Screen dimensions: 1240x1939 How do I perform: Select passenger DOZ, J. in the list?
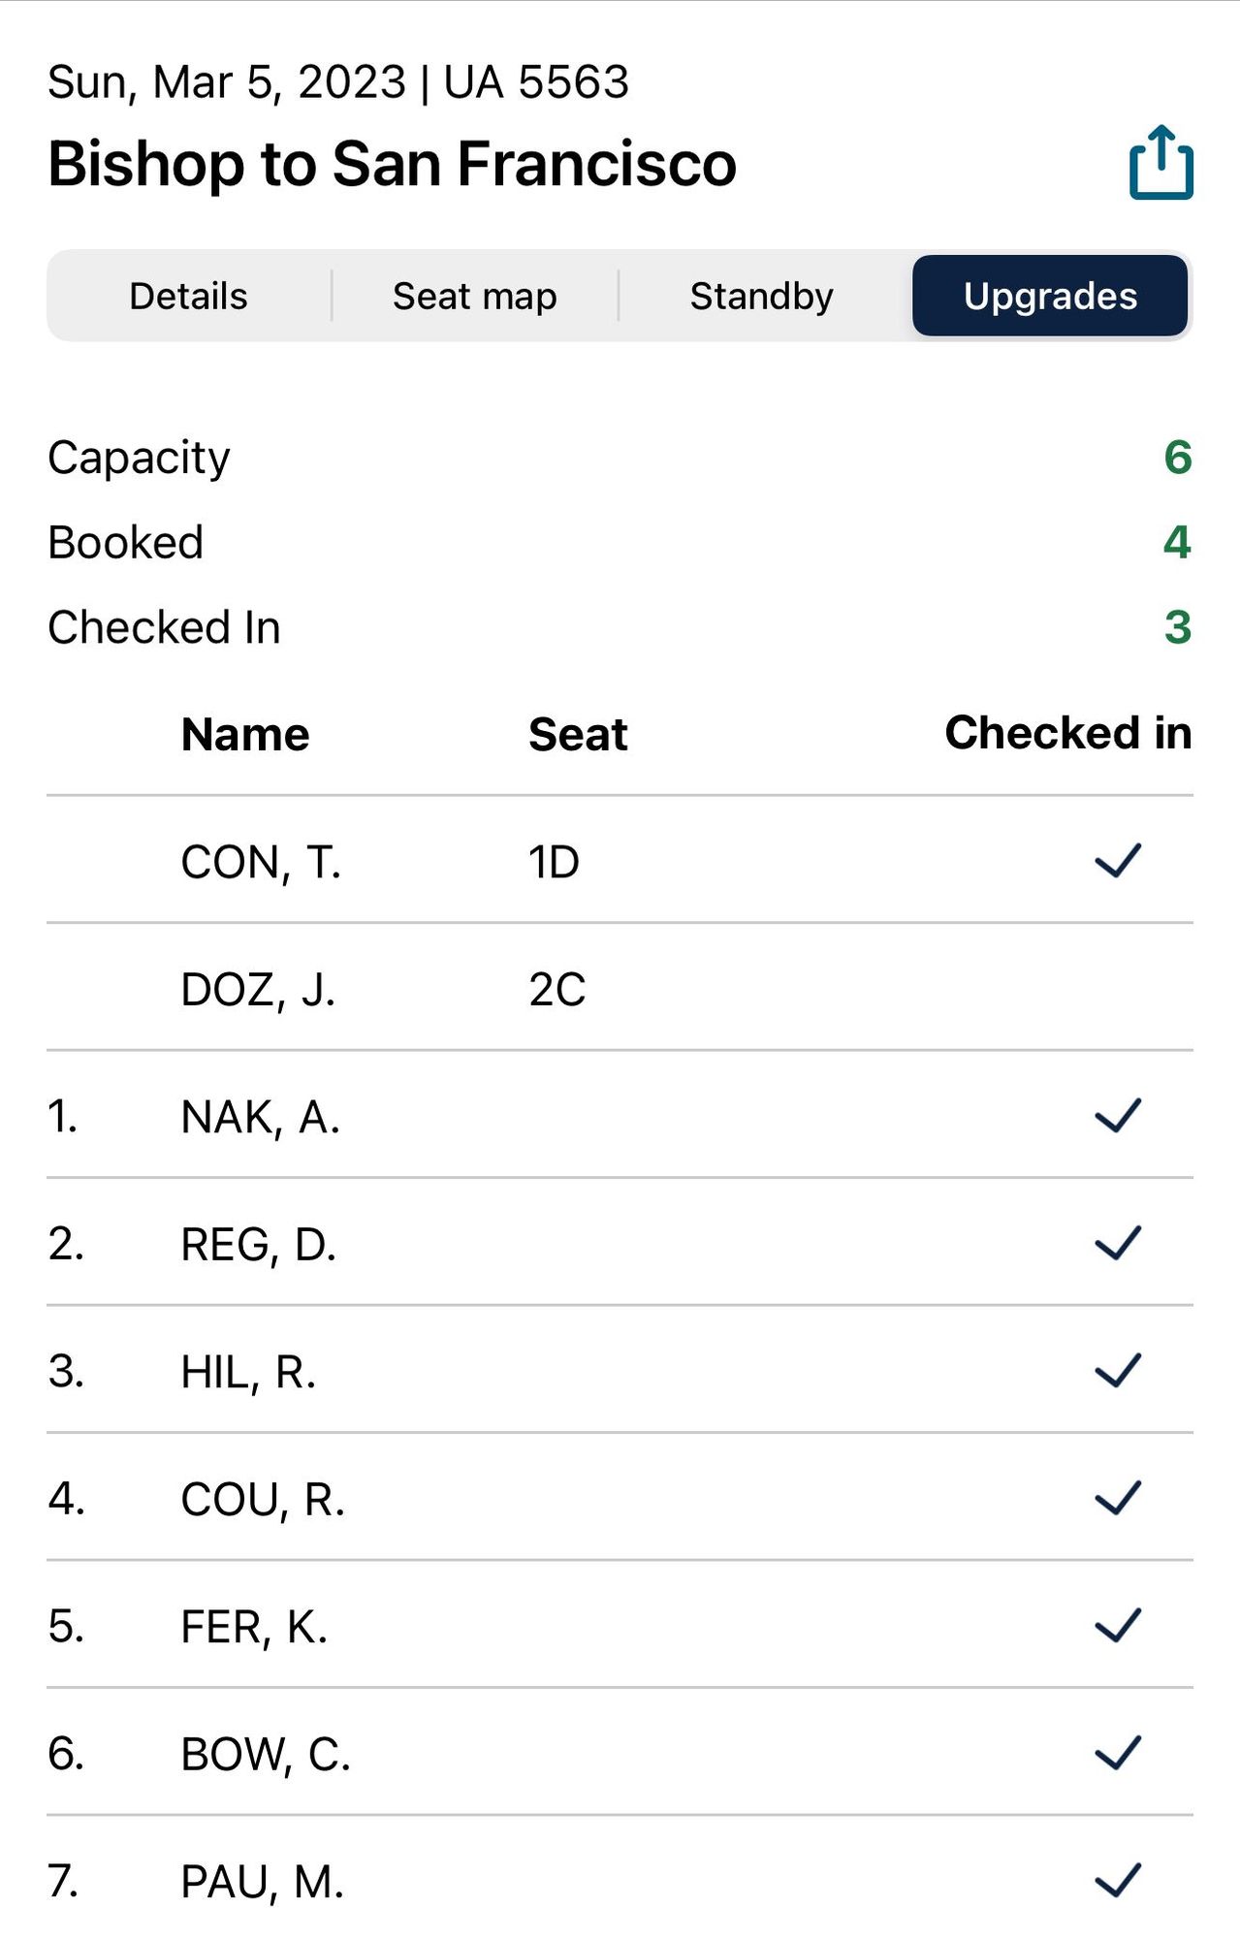(x=258, y=990)
